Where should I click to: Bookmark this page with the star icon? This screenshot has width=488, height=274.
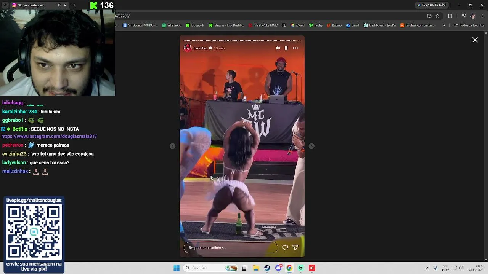point(438,16)
